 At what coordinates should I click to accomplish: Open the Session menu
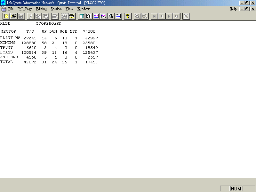pyautogui.click(x=56, y=9)
